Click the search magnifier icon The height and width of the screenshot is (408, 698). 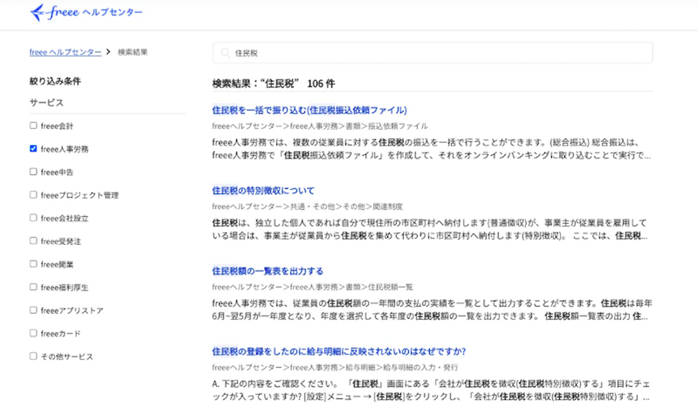(225, 53)
